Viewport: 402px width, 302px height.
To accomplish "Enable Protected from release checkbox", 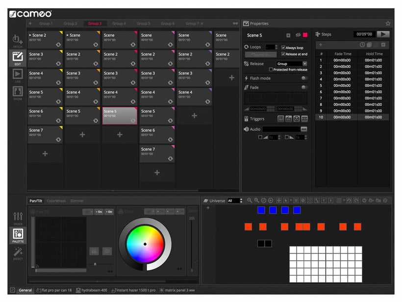I will point(271,70).
